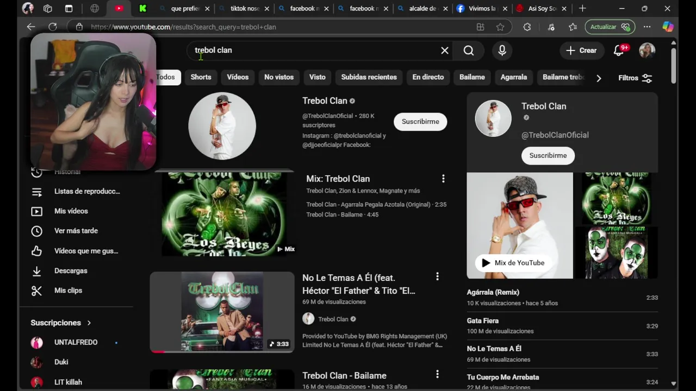
Task: Select the Shorts filter chip
Action: point(201,77)
